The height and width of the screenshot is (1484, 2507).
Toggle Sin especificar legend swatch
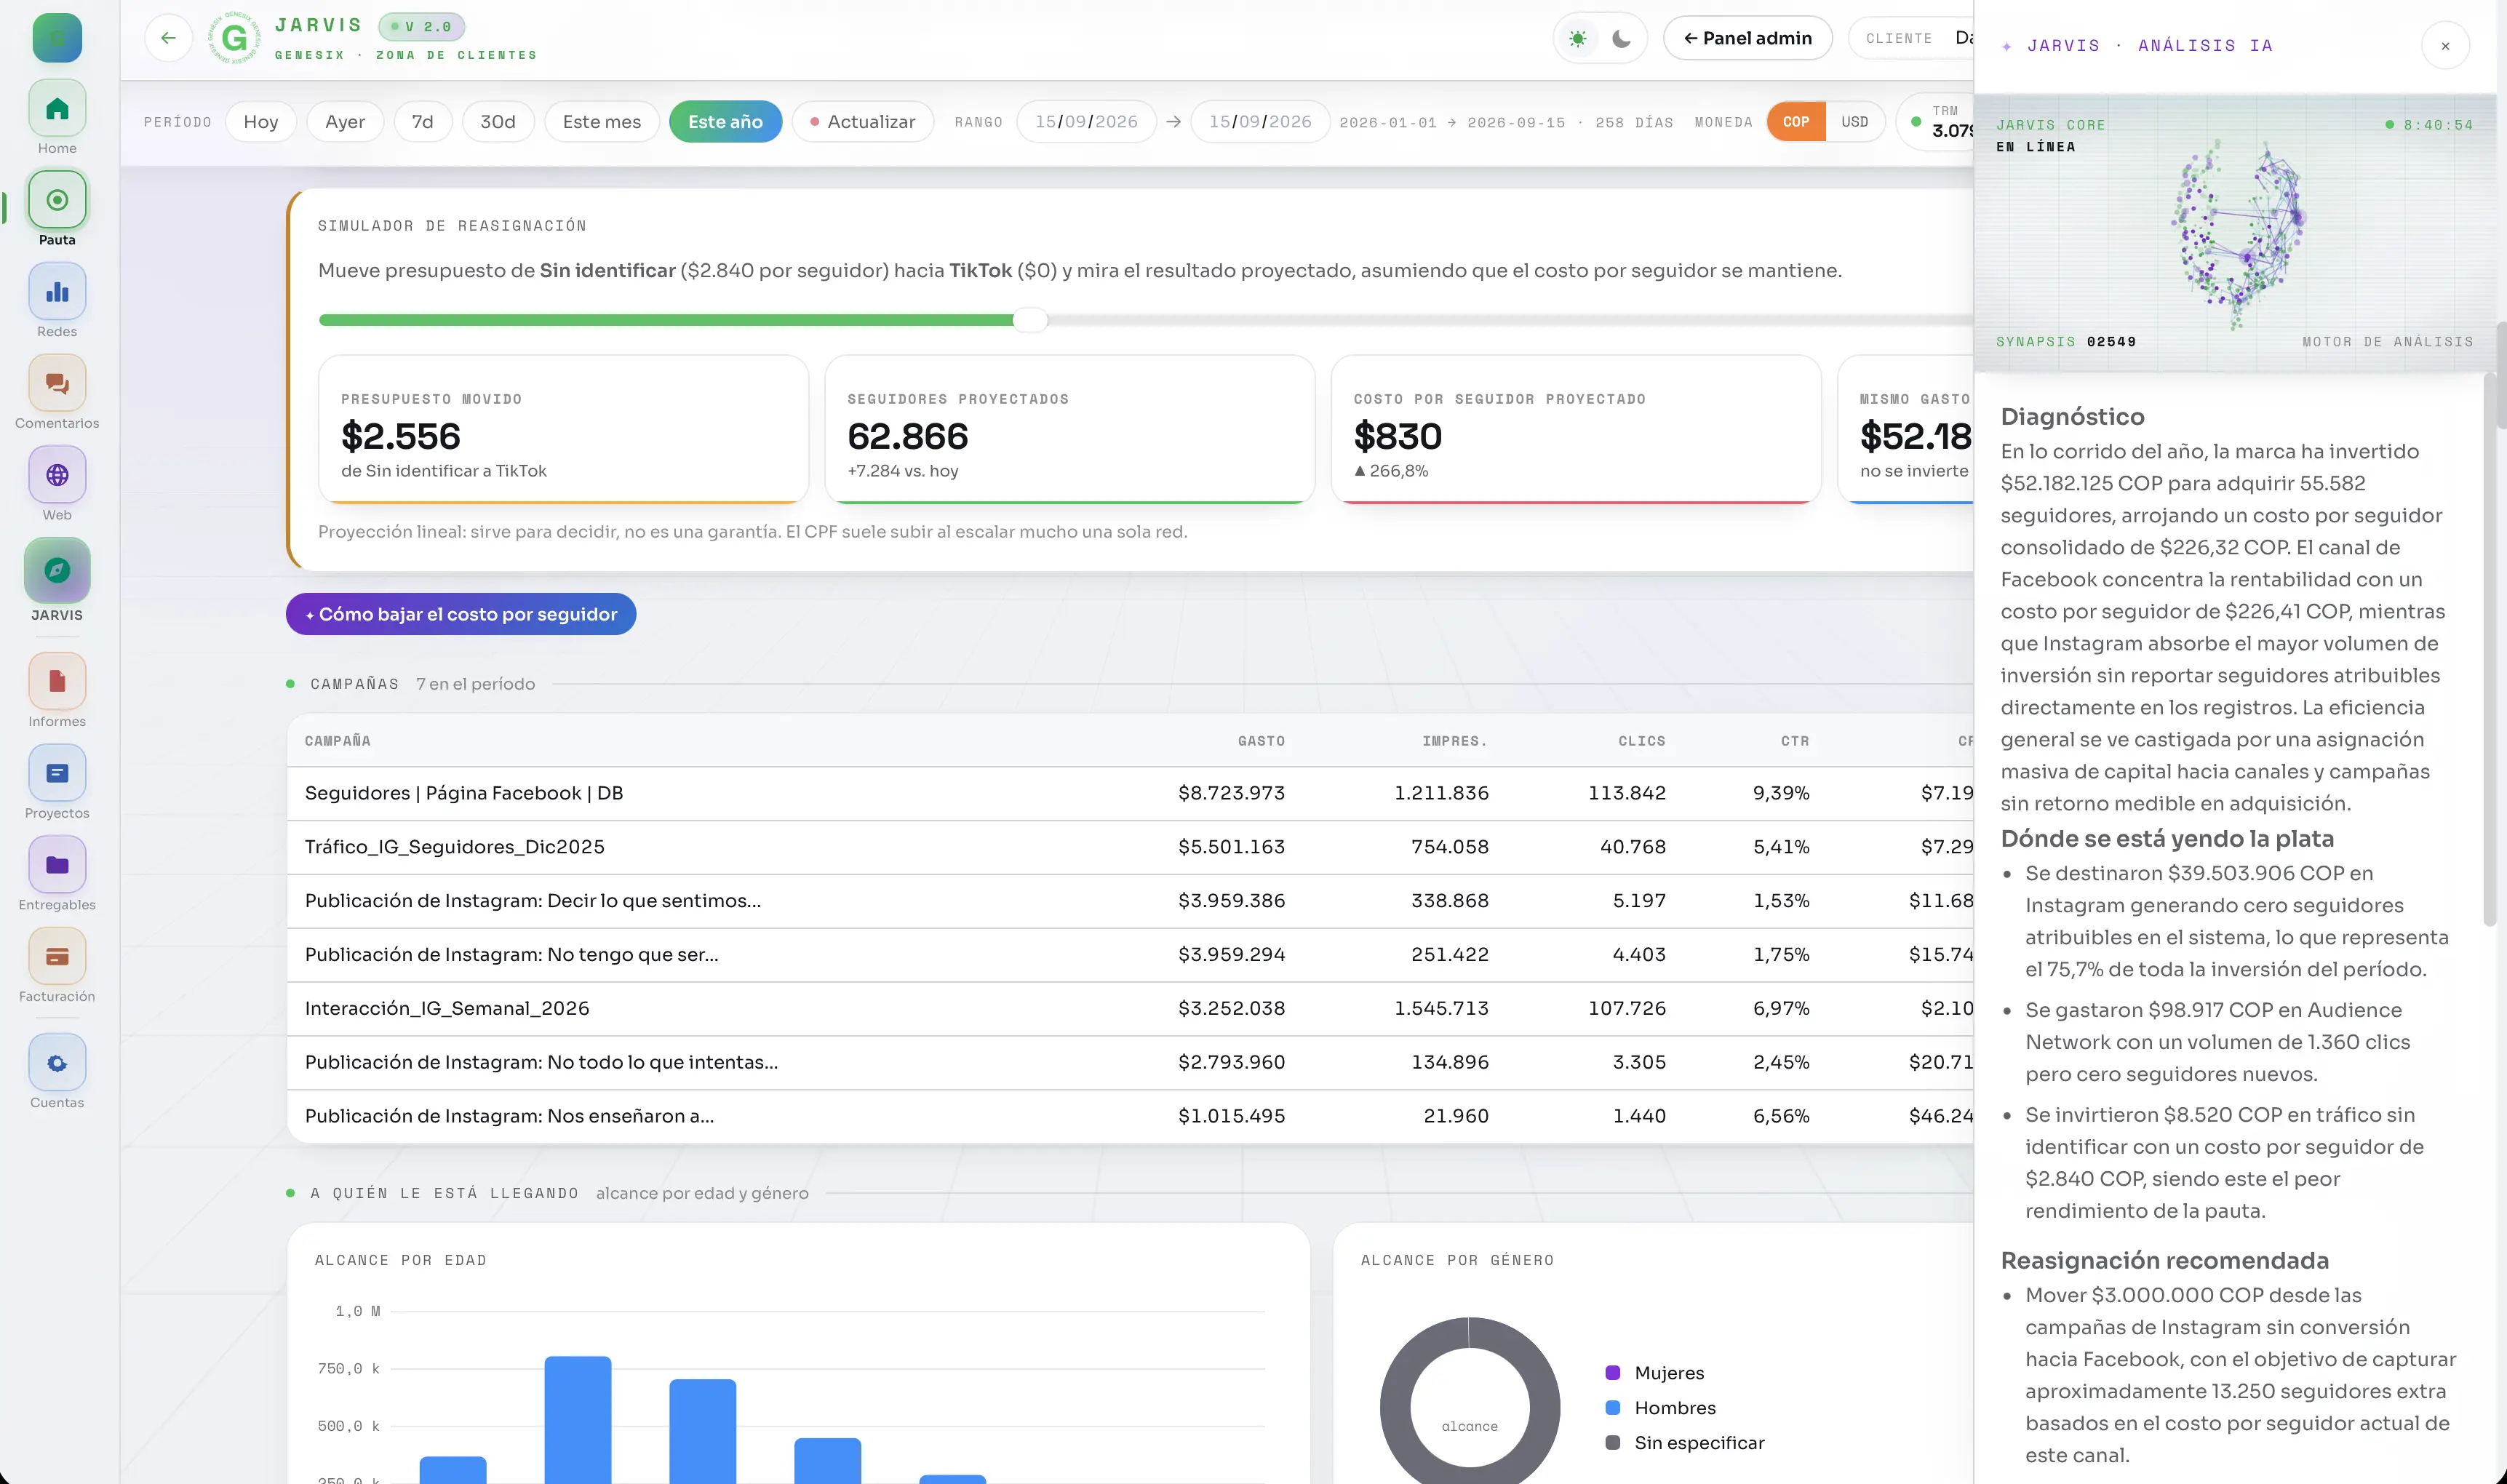click(x=1613, y=1443)
